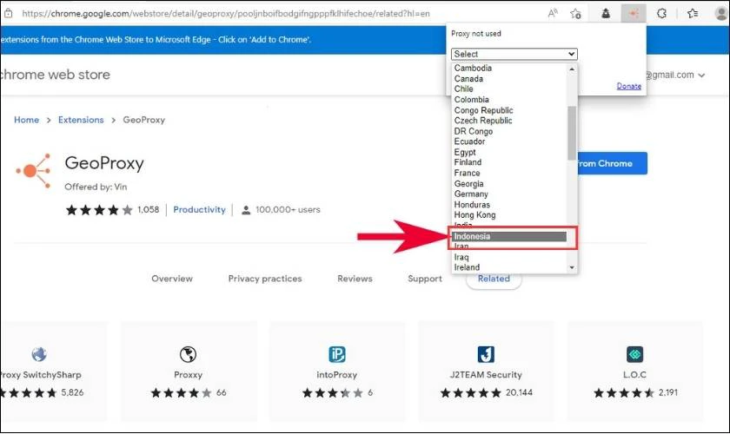730x434 pixels.
Task: Go to Home breadcrumb link
Action: coord(27,120)
